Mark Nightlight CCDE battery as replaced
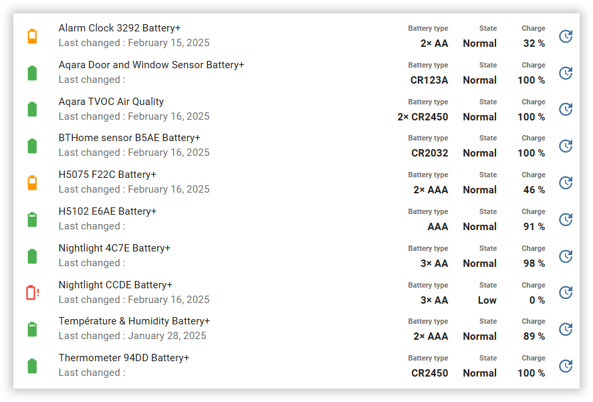593x402 pixels. click(x=566, y=292)
